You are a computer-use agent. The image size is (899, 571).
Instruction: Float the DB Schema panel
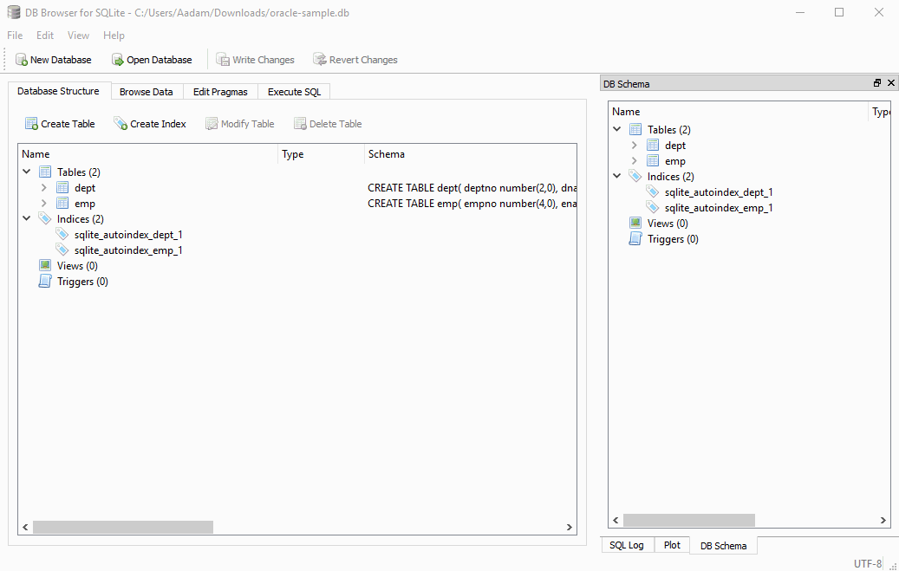point(877,82)
